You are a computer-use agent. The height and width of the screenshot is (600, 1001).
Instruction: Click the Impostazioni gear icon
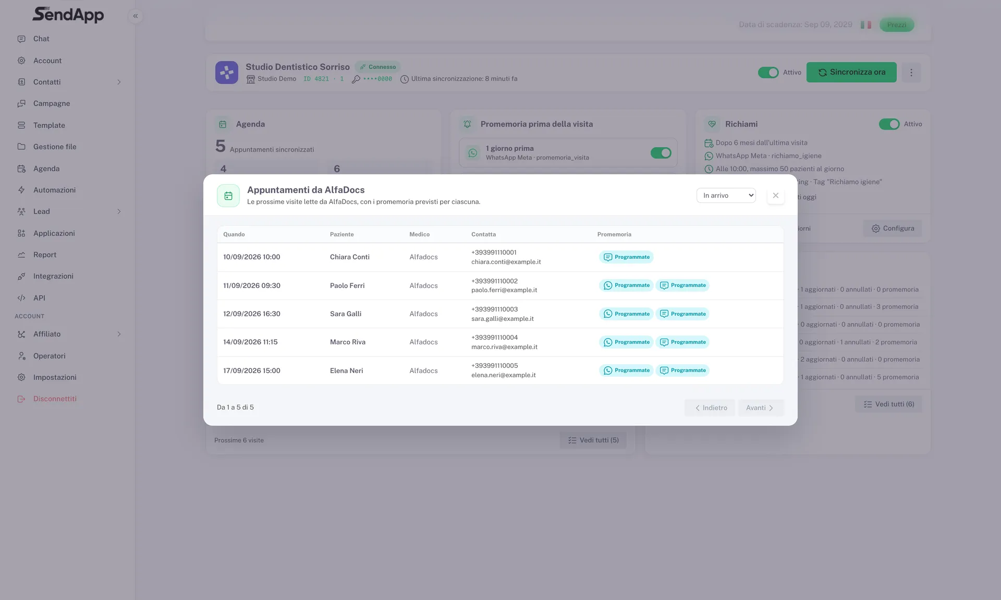coord(21,377)
